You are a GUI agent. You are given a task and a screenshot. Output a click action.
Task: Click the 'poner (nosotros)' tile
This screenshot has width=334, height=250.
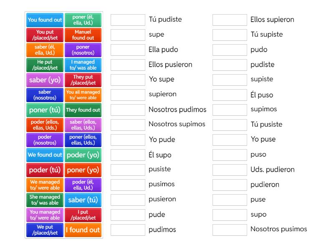click(83, 50)
